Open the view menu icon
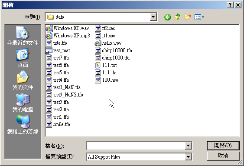The image size is (244, 166). coord(199,17)
